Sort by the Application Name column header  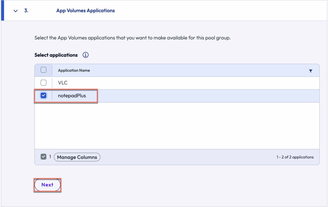pos(74,70)
